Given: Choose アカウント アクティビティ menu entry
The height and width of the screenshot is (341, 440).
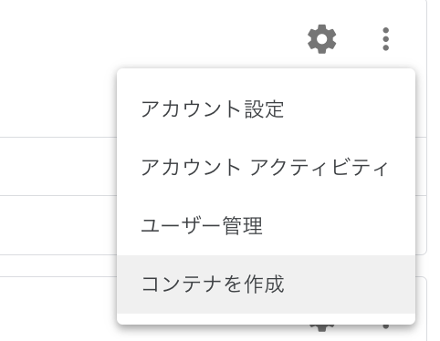Looking at the screenshot, I should click(x=266, y=168).
